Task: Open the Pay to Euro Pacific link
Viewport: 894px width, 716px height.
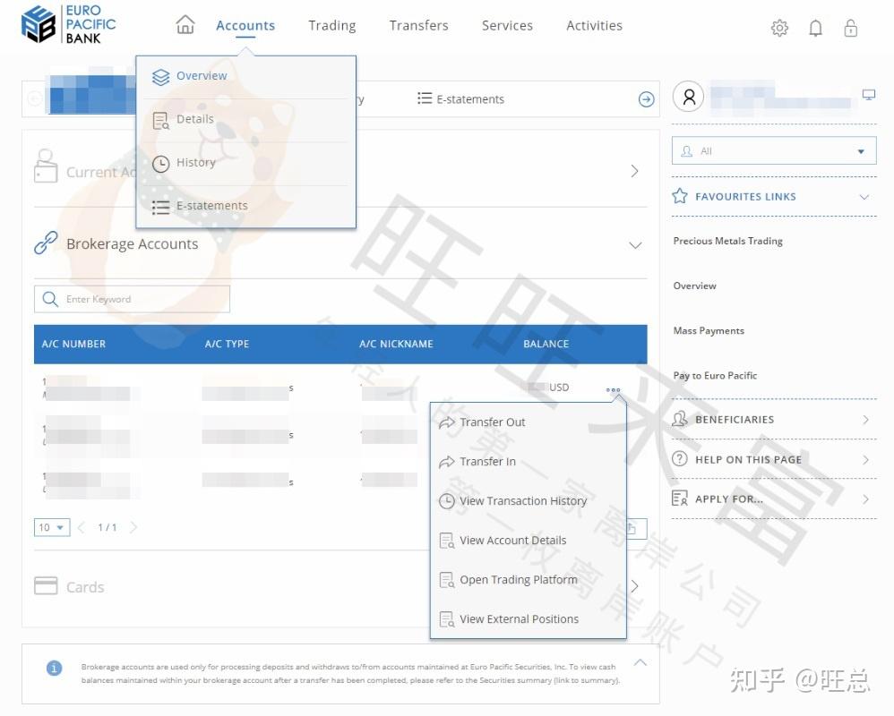Action: [715, 375]
